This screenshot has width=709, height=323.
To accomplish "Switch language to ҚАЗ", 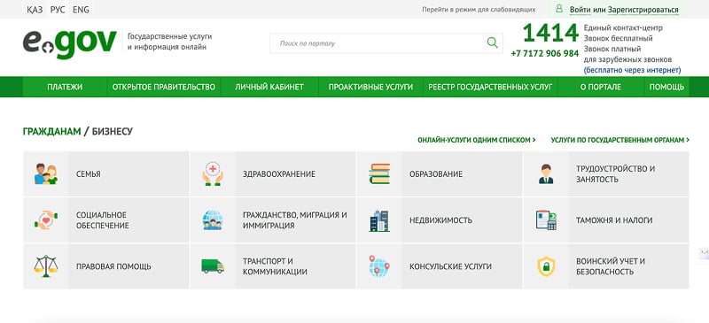I will pyautogui.click(x=35, y=10).
